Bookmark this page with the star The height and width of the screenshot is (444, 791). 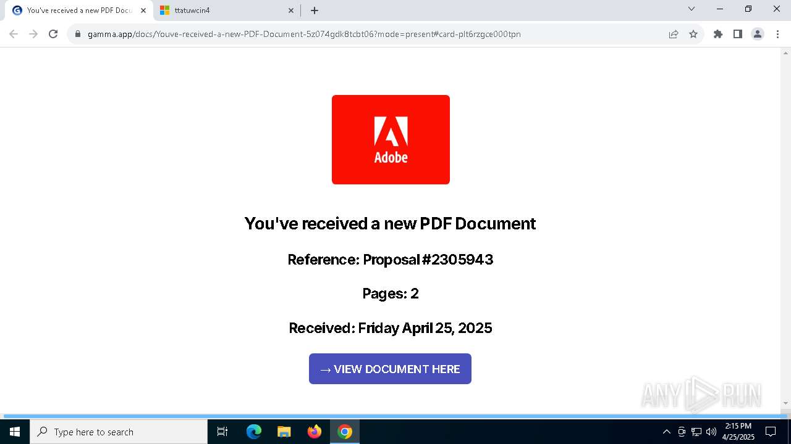[693, 34]
